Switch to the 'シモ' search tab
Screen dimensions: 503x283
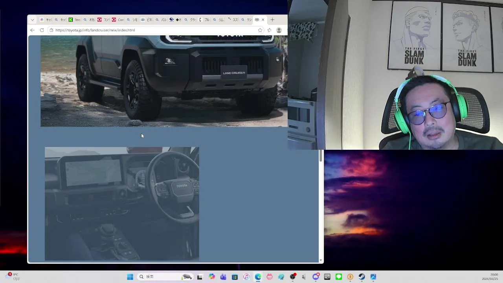[x=132, y=20]
